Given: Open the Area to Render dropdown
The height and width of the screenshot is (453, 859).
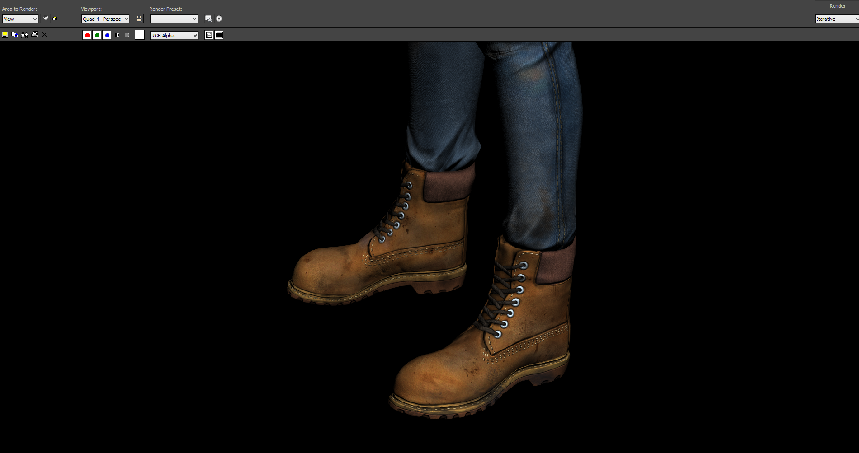Looking at the screenshot, I should pyautogui.click(x=20, y=19).
